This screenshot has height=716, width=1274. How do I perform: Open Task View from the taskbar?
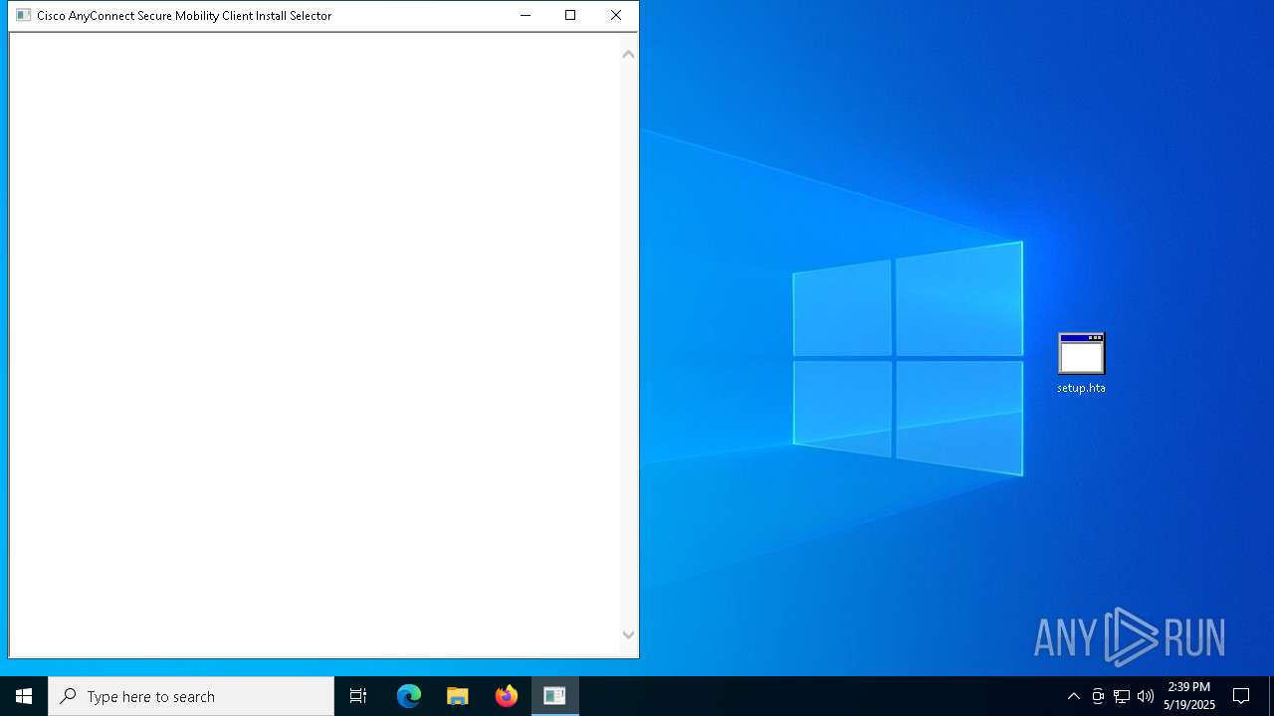pos(358,696)
